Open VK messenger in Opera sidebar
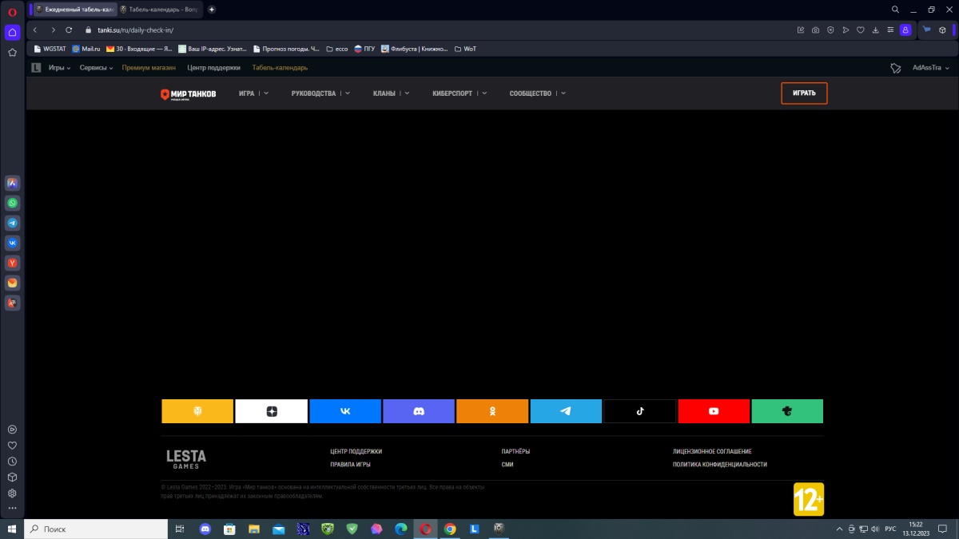959x539 pixels. click(x=13, y=243)
